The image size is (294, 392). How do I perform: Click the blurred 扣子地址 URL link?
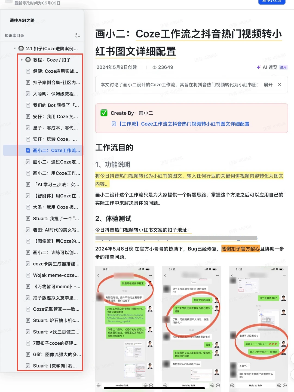(x=176, y=238)
